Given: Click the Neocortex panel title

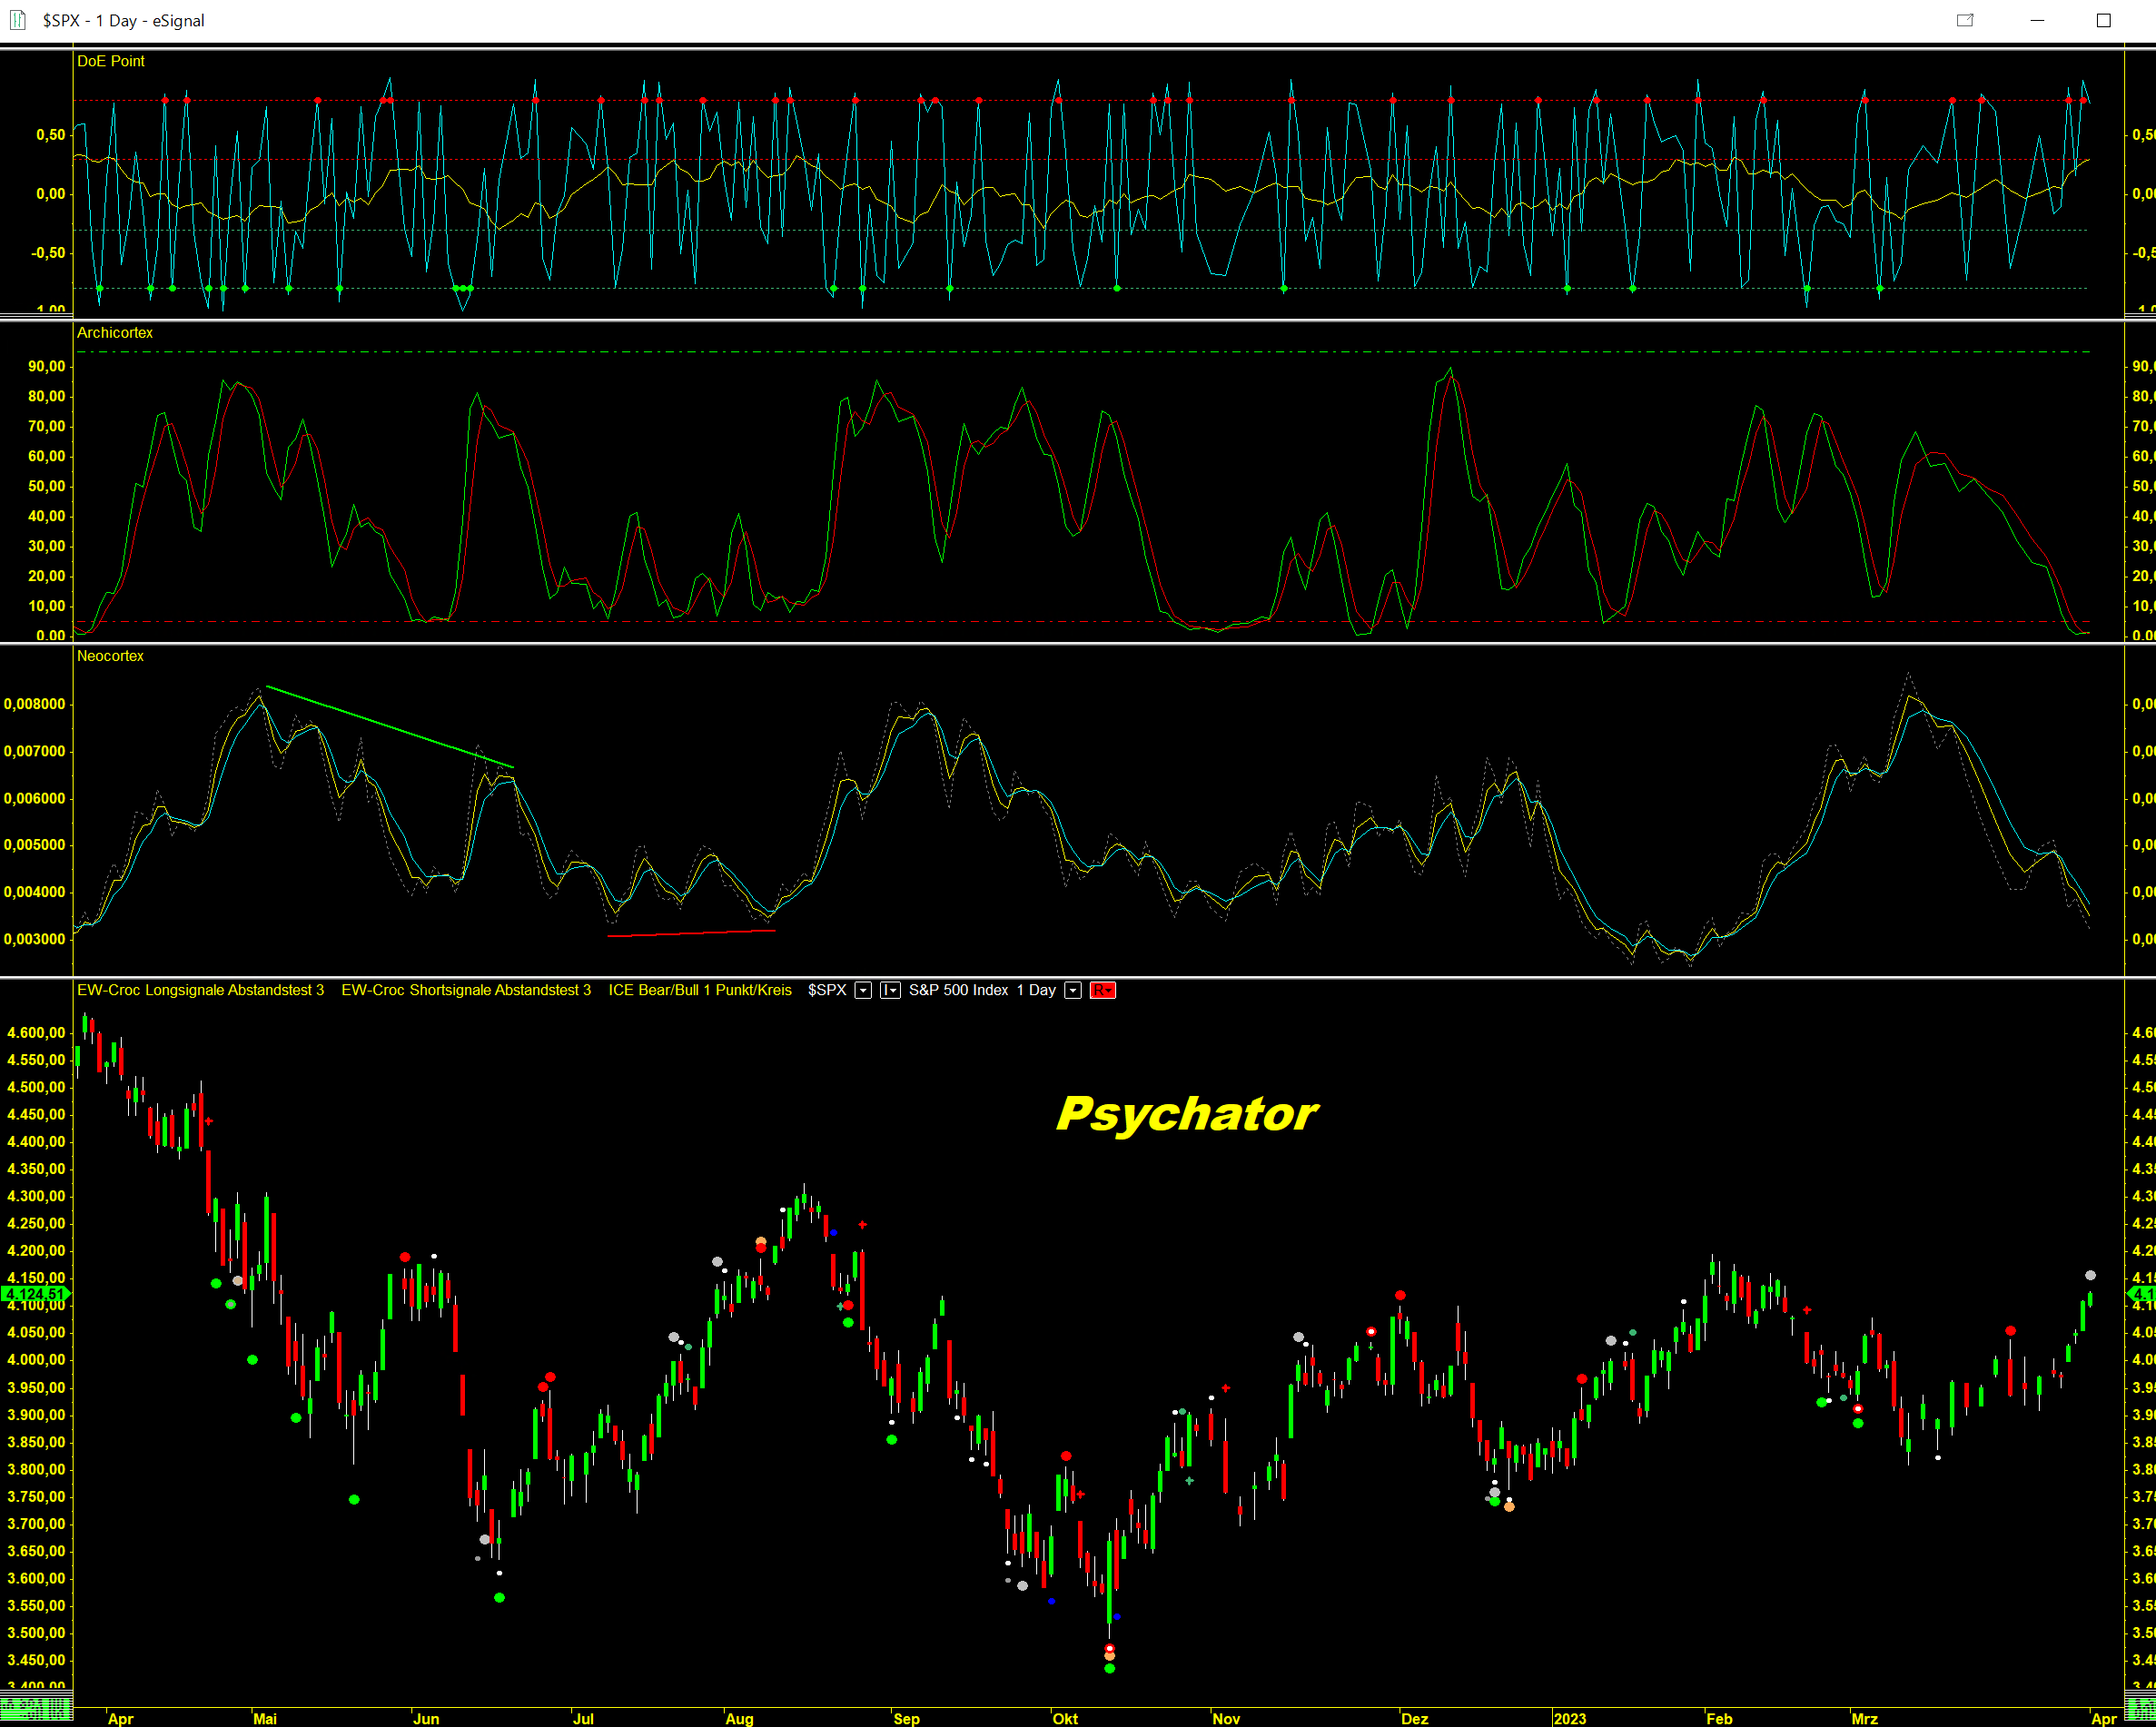Looking at the screenshot, I should tap(110, 656).
